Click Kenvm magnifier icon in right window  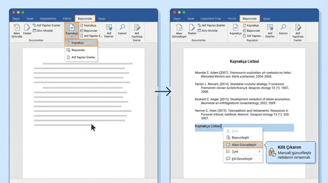[x=283, y=27]
